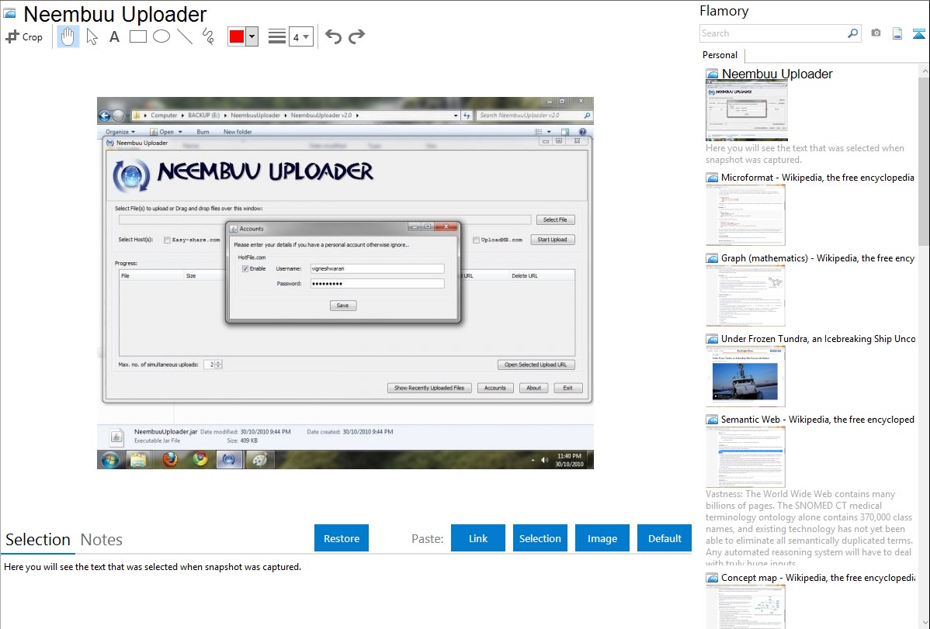Viewport: 930px width, 629px height.
Task: Click the snapshot icon beside Semantic Web entry
Action: tap(712, 419)
